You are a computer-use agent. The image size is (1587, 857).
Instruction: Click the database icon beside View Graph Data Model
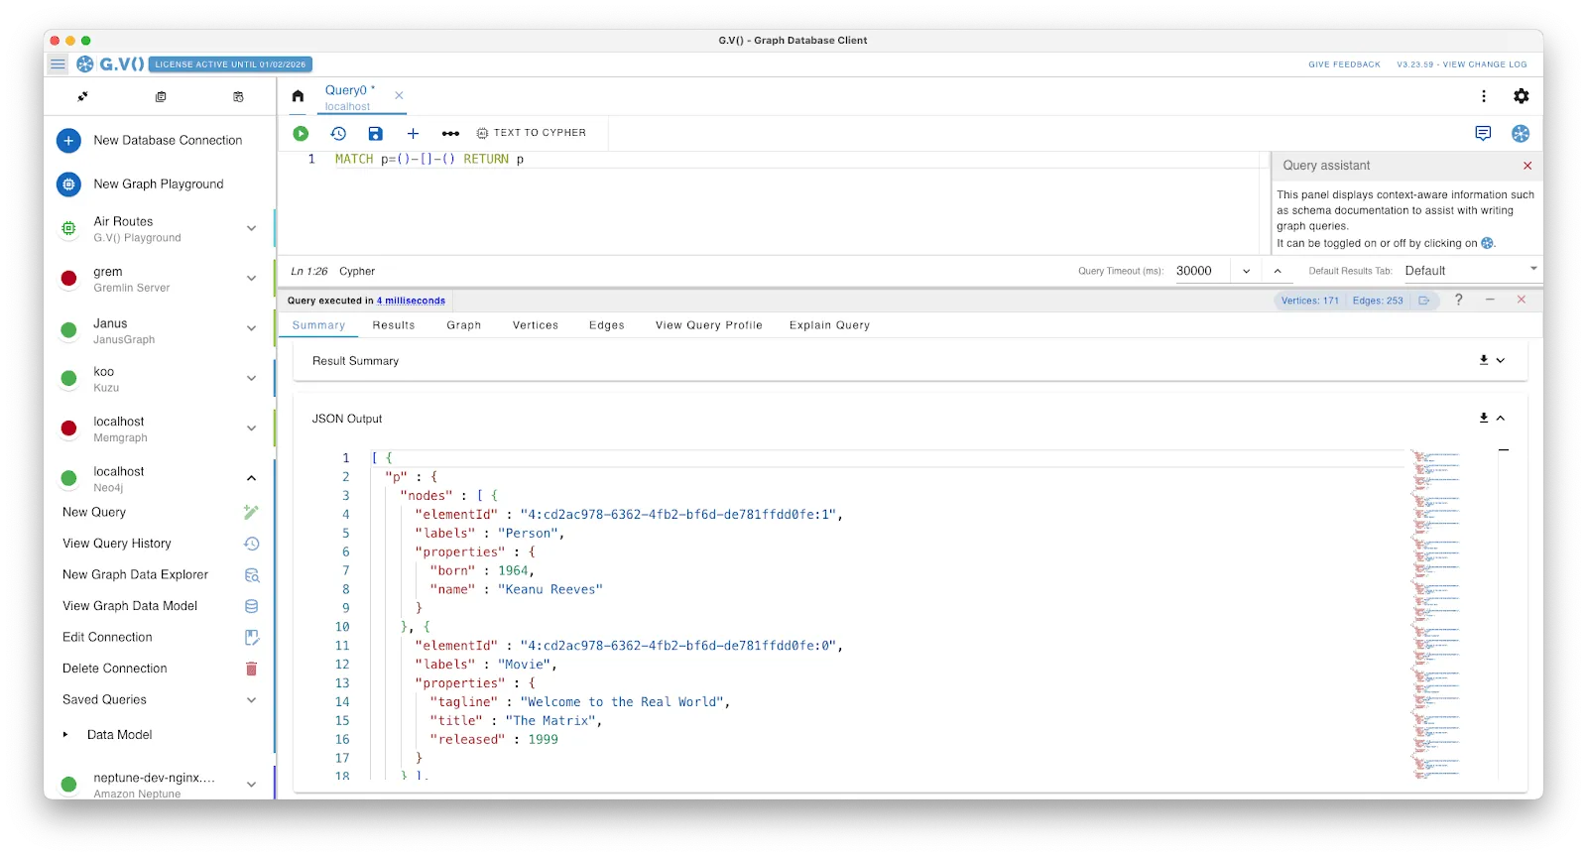251,606
